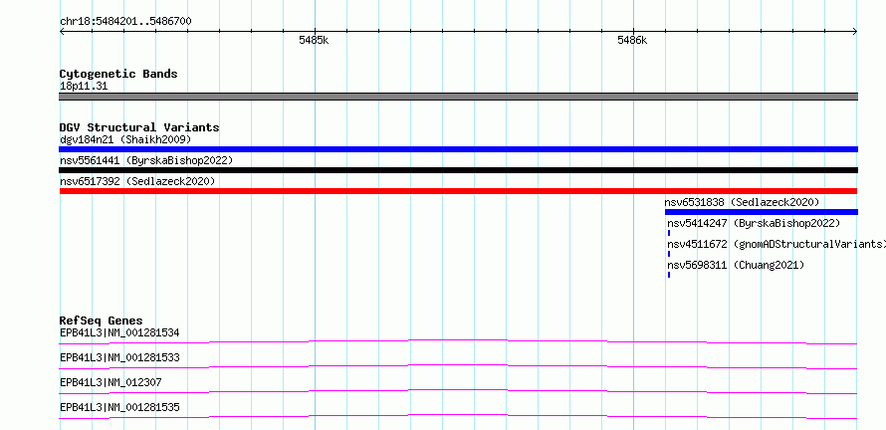Click the magenta NM_001281534 intron line
886x430 pixels.
[458, 341]
